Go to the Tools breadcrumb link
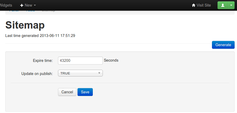 point(30,11)
